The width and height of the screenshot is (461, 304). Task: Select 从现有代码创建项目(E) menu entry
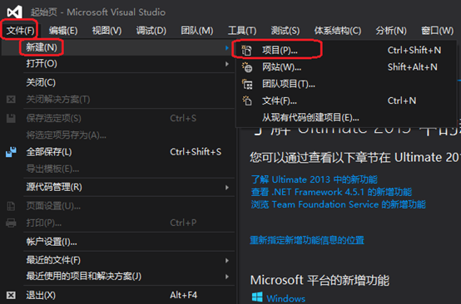pos(310,118)
